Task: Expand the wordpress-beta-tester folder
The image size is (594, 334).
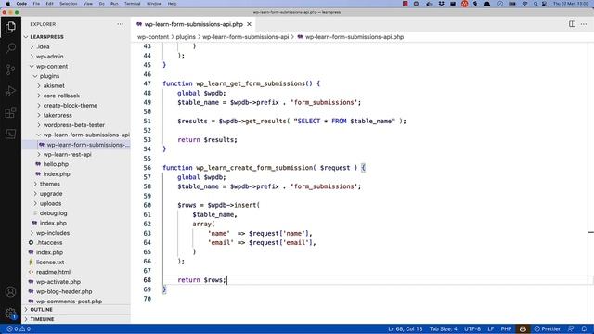Action: tap(74, 125)
